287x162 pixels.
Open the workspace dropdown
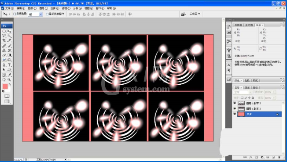click(195, 14)
